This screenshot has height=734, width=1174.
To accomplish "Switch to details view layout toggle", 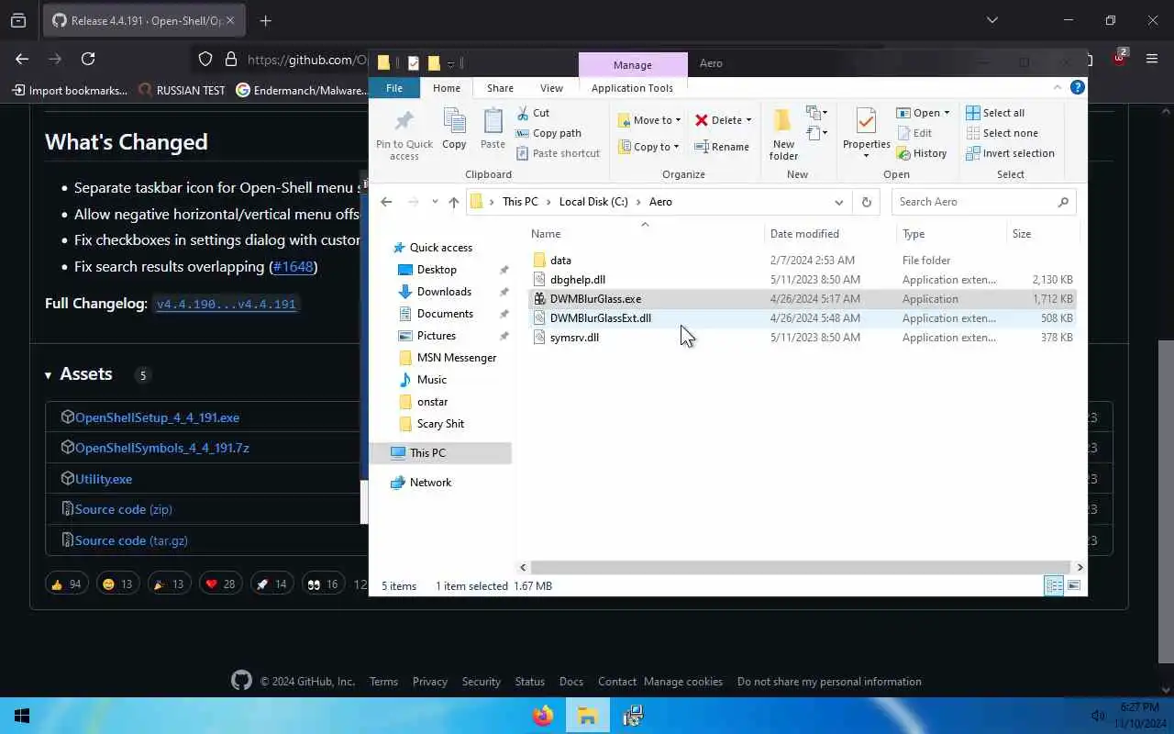I will (1054, 585).
